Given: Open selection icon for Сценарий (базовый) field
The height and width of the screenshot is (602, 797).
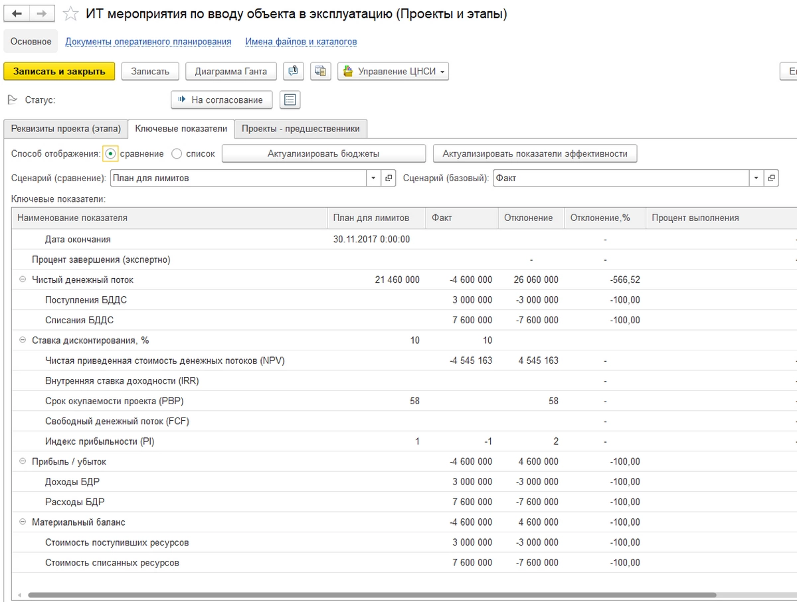Looking at the screenshot, I should click(771, 178).
